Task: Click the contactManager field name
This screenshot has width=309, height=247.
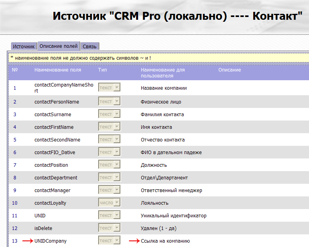Action: point(52,190)
